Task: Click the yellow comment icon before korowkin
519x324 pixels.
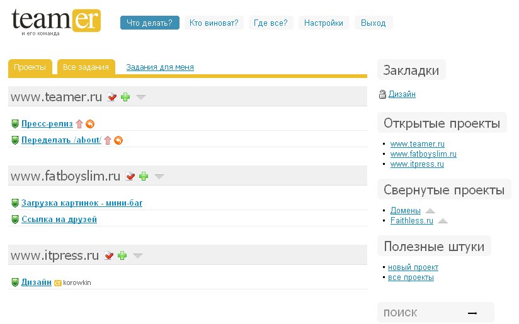Action: point(58,283)
